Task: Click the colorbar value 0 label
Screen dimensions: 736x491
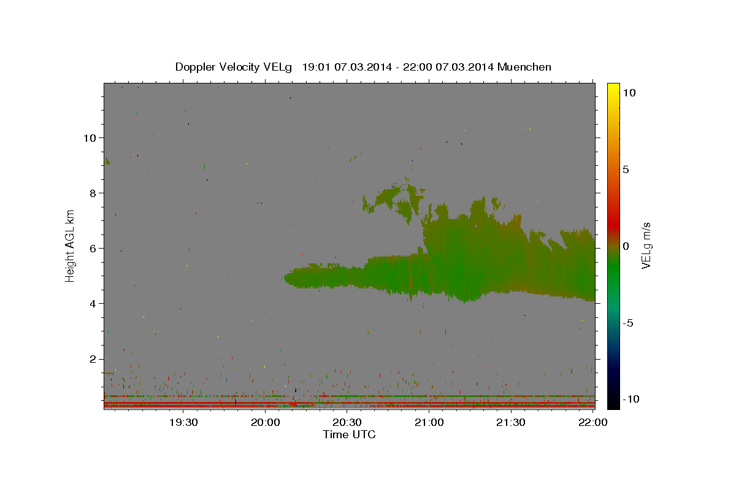Action: point(626,245)
